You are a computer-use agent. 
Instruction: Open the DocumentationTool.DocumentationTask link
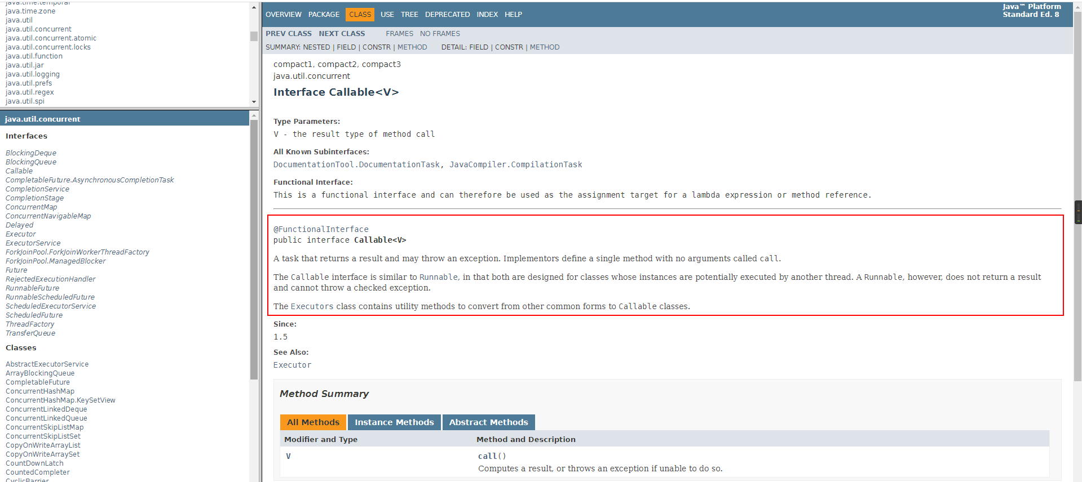[x=356, y=164]
